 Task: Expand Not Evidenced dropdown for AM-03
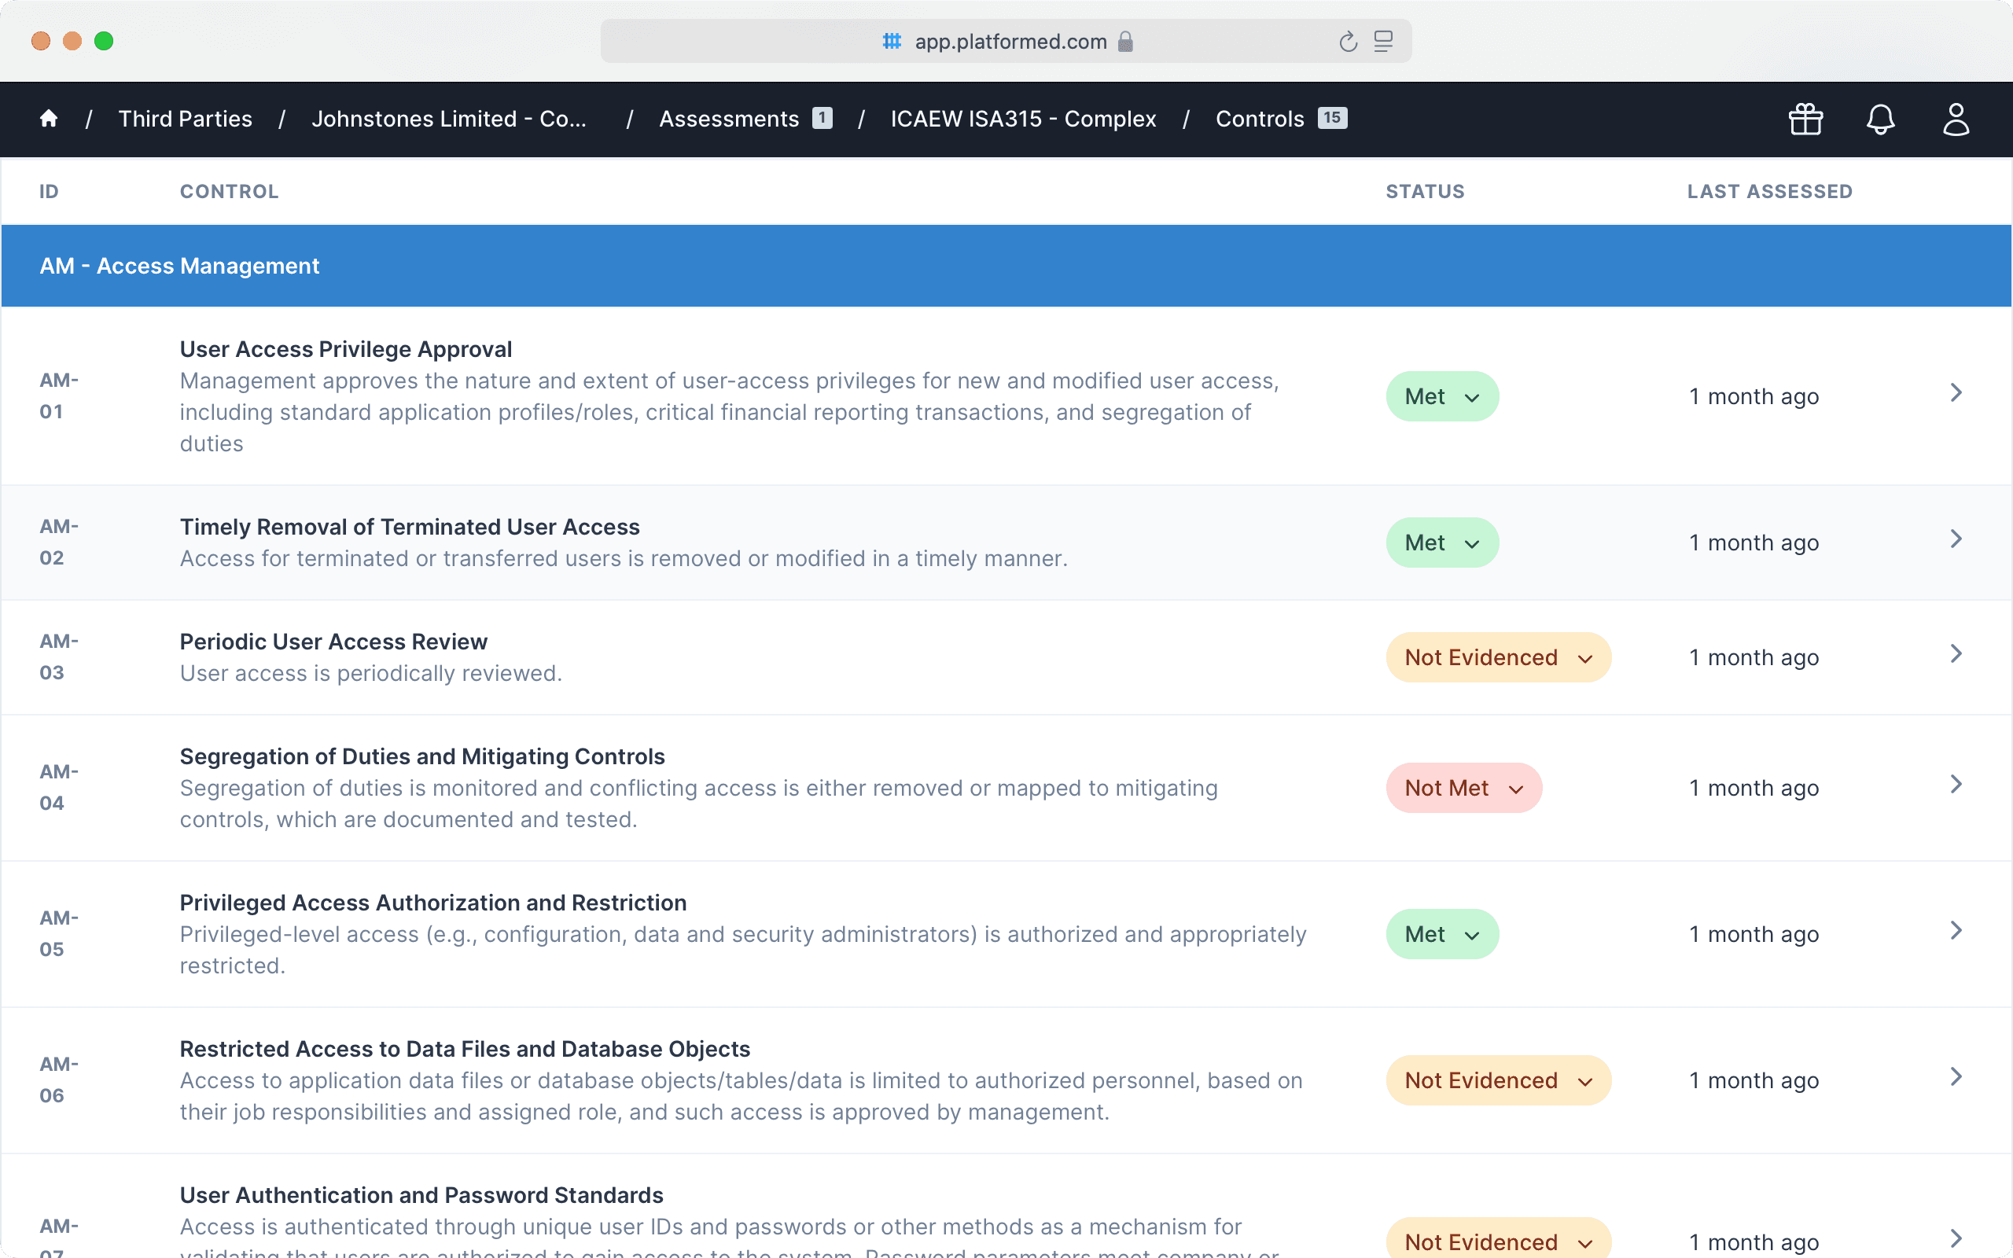(1497, 658)
